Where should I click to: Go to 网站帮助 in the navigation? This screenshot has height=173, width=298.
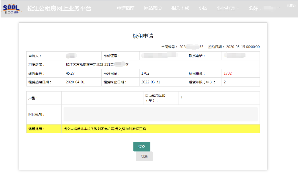(x=153, y=8)
